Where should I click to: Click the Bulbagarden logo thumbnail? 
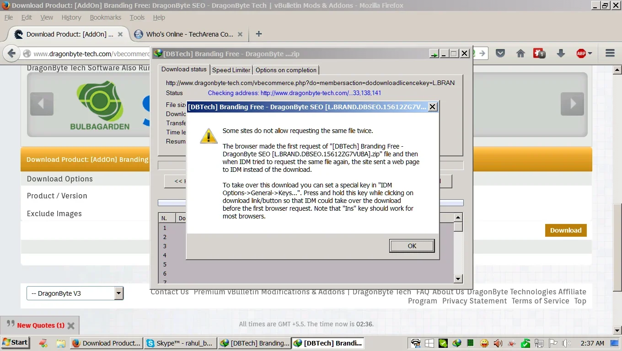coord(100,105)
